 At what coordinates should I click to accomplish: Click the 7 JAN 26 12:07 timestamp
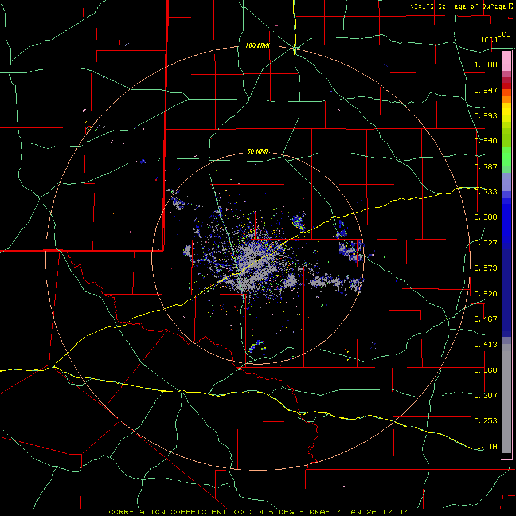(x=371, y=512)
